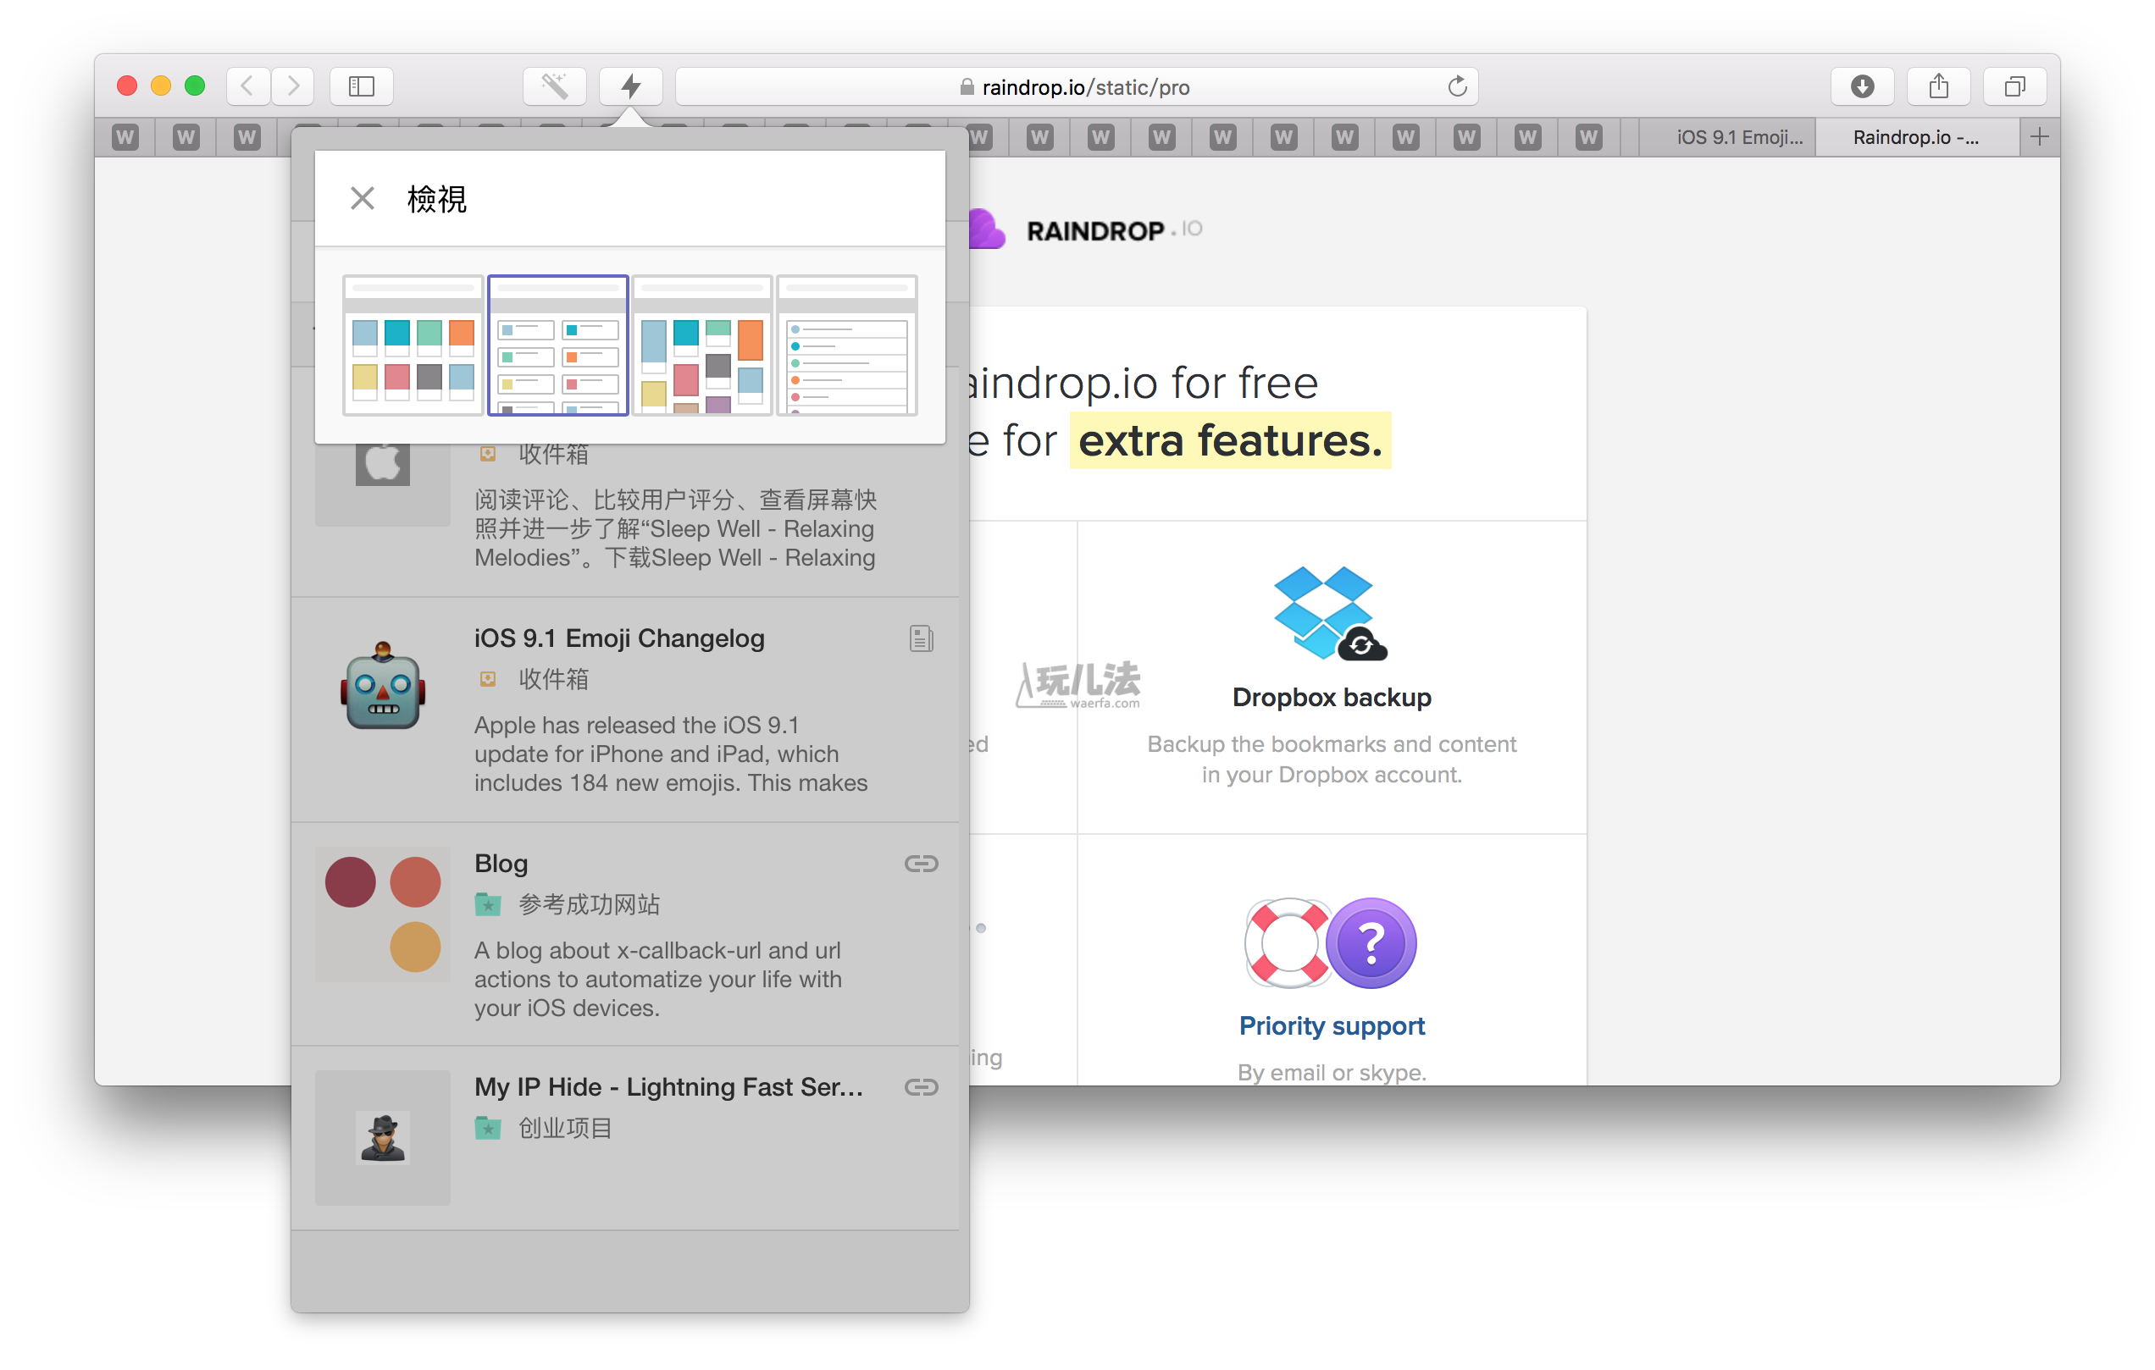Click the spy avatar thumbnail of My IP Hide
The width and height of the screenshot is (2155, 1370).
pyautogui.click(x=383, y=1137)
